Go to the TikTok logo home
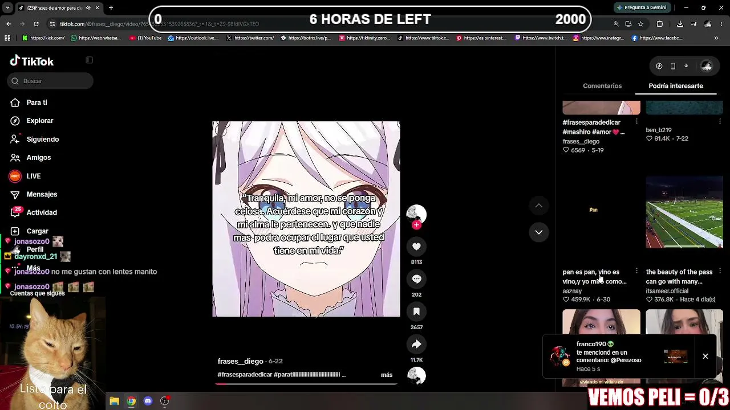The height and width of the screenshot is (410, 730). click(x=32, y=61)
